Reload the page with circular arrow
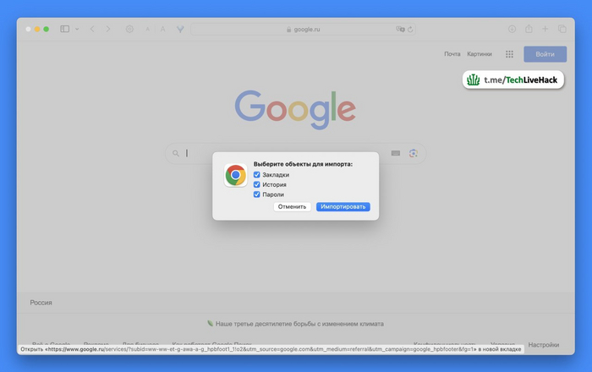Screen dimensions: 592x372 (x=410, y=29)
